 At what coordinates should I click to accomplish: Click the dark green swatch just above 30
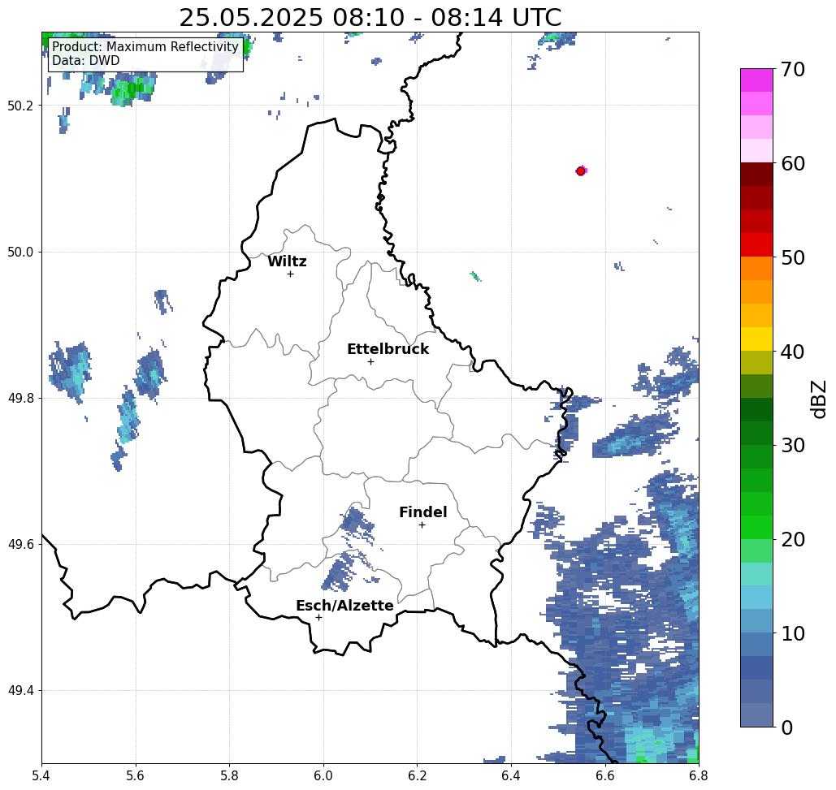click(x=756, y=433)
